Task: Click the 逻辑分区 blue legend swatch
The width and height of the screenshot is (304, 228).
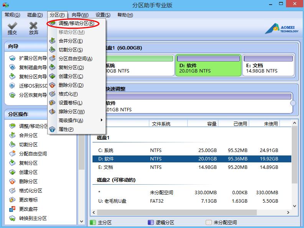Action: (x=150, y=222)
